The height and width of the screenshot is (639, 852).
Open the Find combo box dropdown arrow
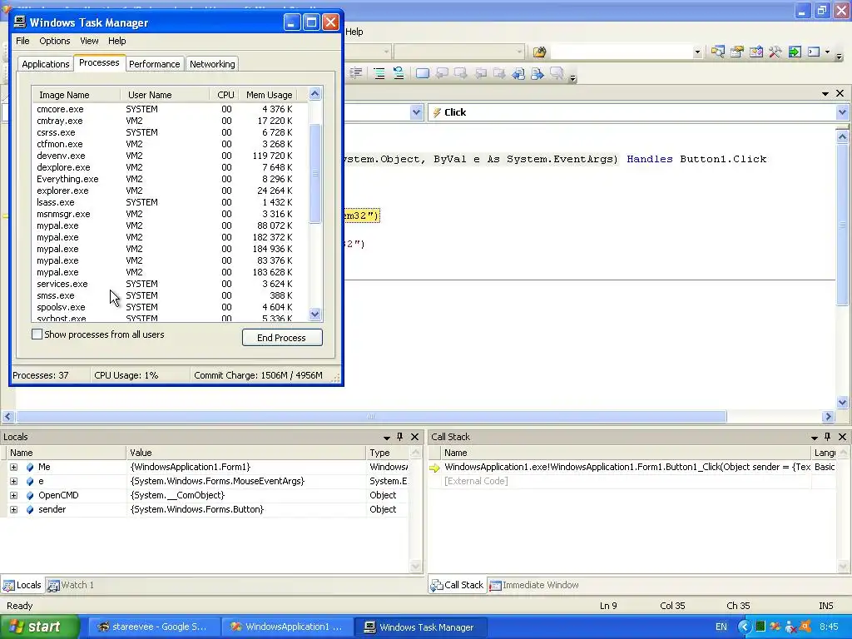pos(697,52)
